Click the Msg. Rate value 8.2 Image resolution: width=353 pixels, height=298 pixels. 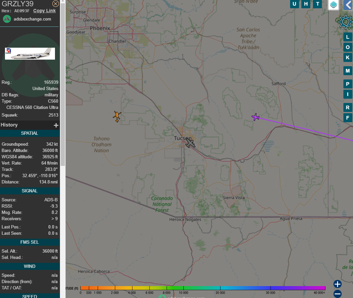tap(55, 213)
